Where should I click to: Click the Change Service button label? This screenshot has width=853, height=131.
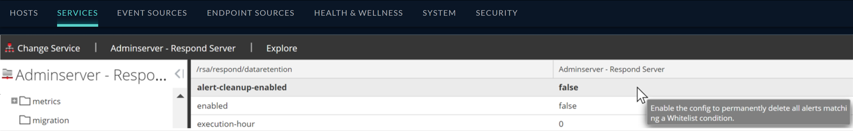pos(49,48)
